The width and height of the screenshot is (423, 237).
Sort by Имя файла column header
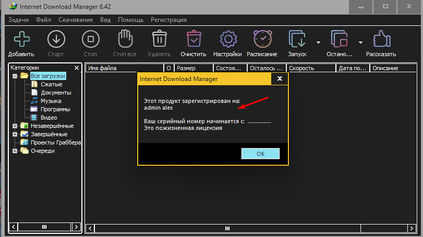125,68
